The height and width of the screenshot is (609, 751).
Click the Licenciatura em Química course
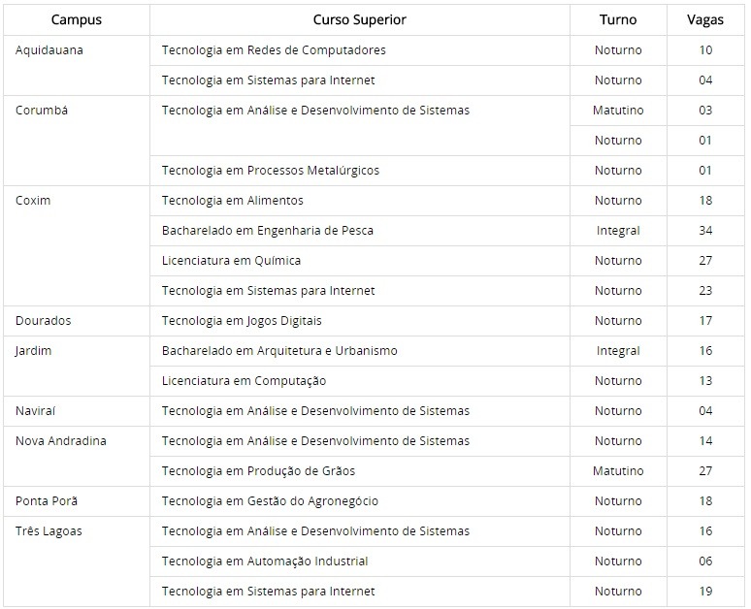tap(231, 261)
